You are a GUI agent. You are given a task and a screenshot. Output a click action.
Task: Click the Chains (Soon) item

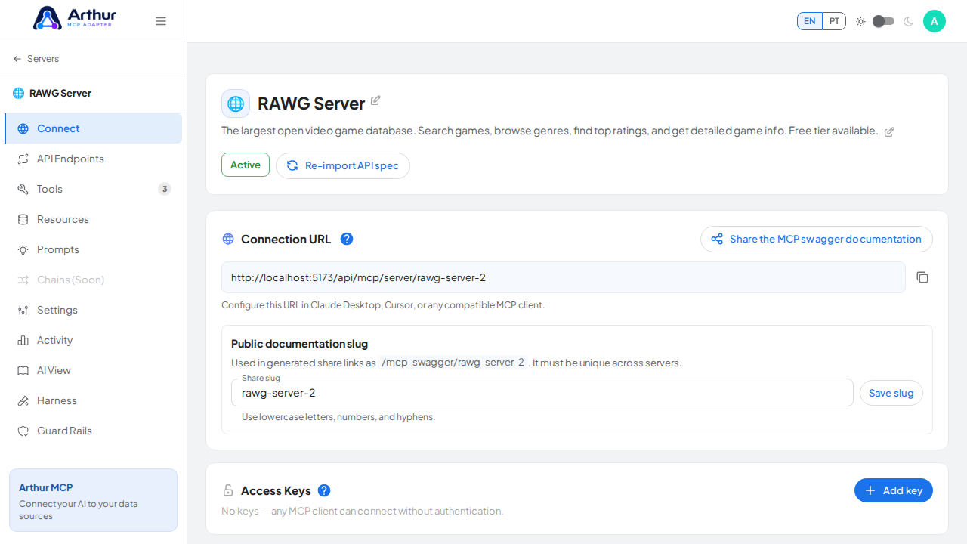click(x=93, y=280)
